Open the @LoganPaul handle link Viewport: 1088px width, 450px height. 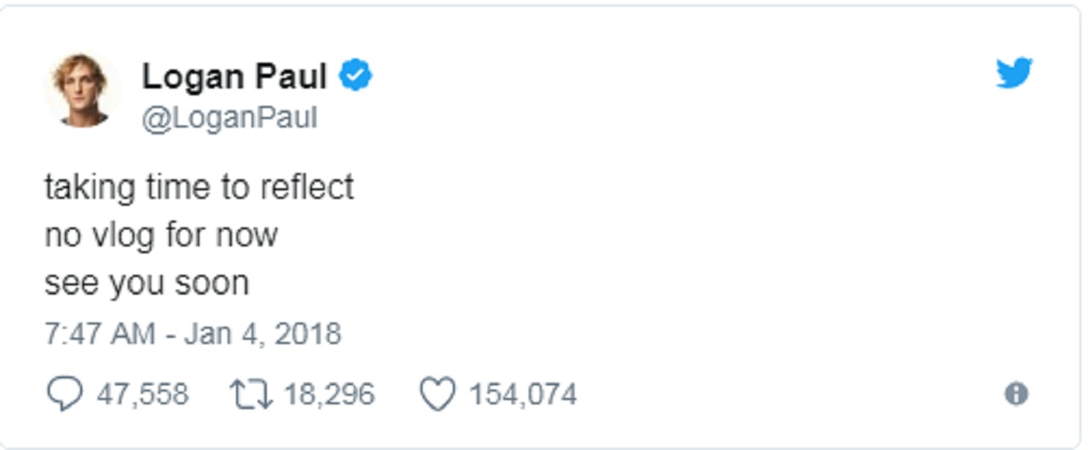click(x=229, y=117)
